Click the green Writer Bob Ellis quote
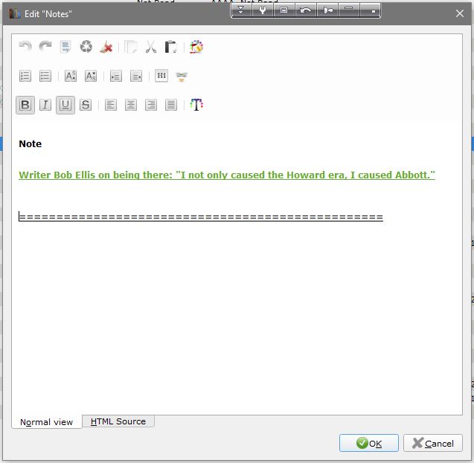474x463 pixels. pos(227,175)
